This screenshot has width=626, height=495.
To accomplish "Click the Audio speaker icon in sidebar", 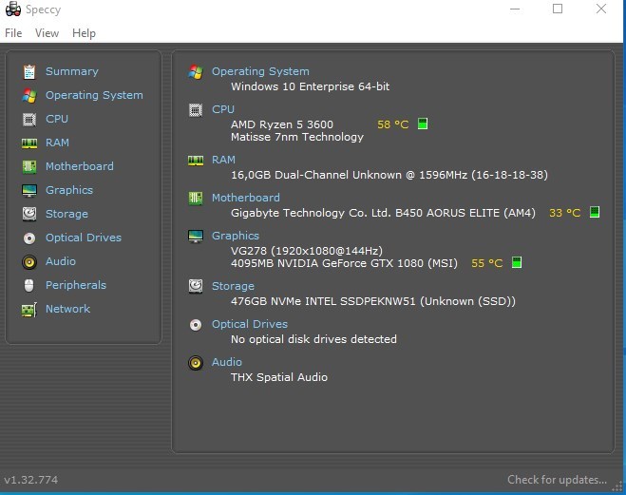I will pyautogui.click(x=29, y=261).
